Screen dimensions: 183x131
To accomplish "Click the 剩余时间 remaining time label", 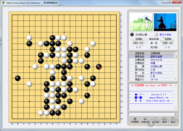I will pyautogui.click(x=154, y=39).
